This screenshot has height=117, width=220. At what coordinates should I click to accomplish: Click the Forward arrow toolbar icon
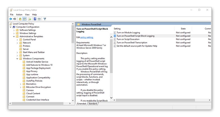point(15,19)
